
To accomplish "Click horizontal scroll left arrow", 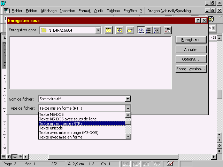I will [x=25, y=157].
